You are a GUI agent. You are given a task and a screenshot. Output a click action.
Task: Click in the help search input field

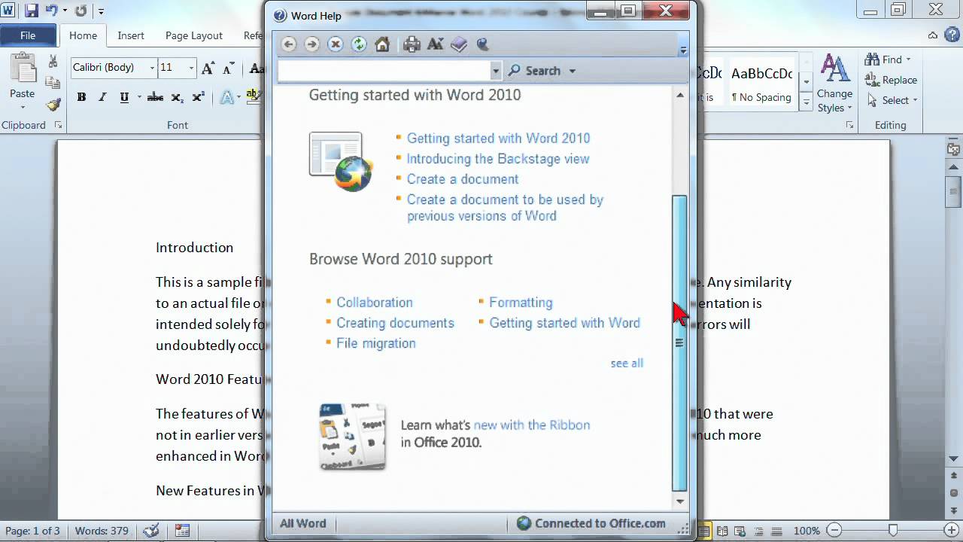(x=384, y=71)
